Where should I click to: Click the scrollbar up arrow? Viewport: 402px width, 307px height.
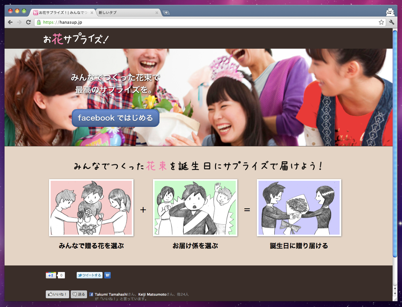[x=395, y=288]
